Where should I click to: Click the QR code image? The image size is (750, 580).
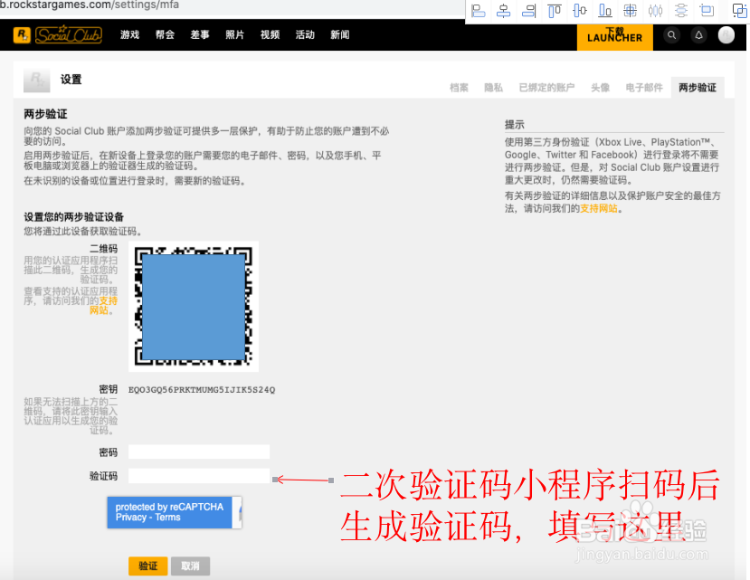(194, 306)
